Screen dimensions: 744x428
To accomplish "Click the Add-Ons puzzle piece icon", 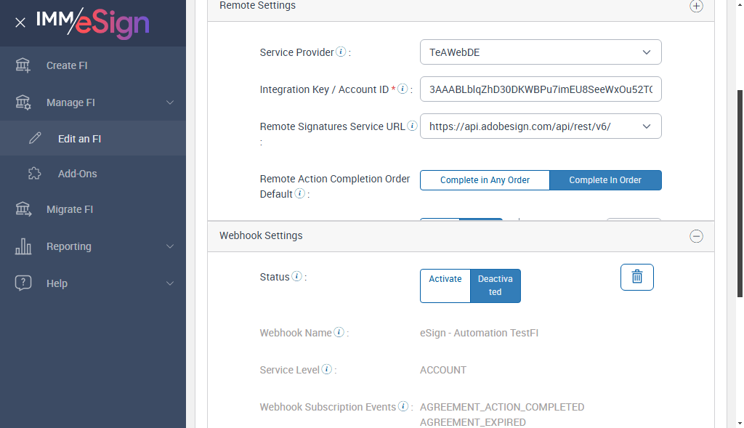I will [35, 173].
